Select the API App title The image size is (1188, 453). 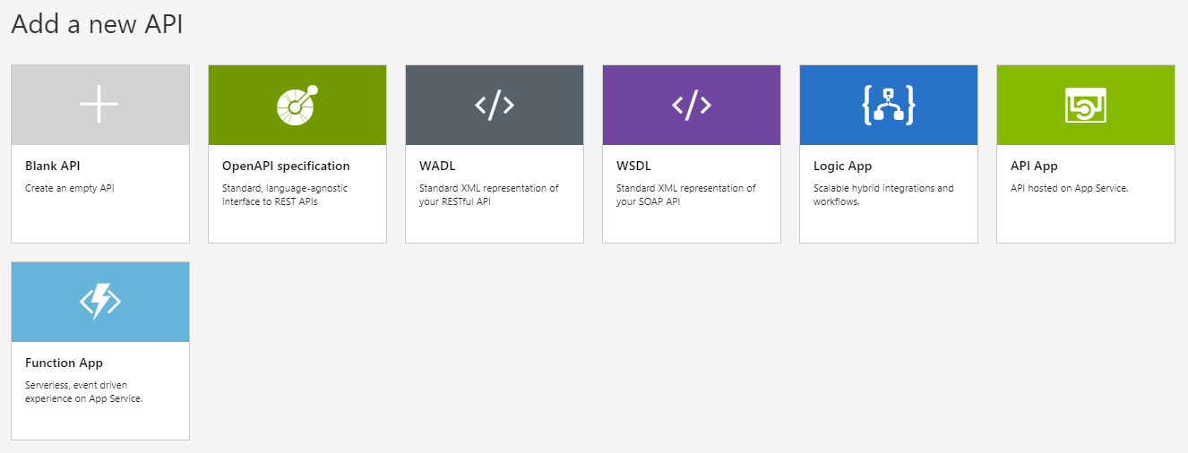click(1034, 166)
